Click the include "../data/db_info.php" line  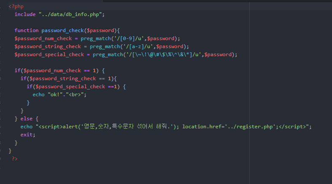(59, 15)
